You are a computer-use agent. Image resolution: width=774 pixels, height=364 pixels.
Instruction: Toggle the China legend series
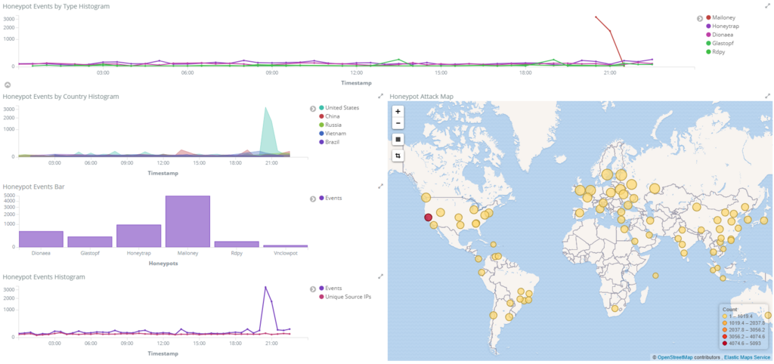(330, 116)
